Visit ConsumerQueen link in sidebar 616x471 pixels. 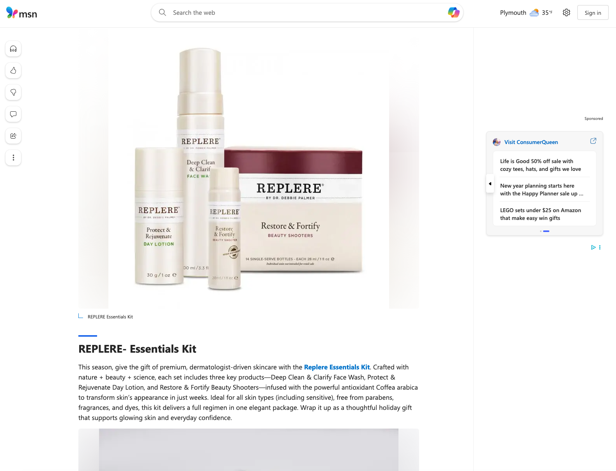[x=531, y=142]
